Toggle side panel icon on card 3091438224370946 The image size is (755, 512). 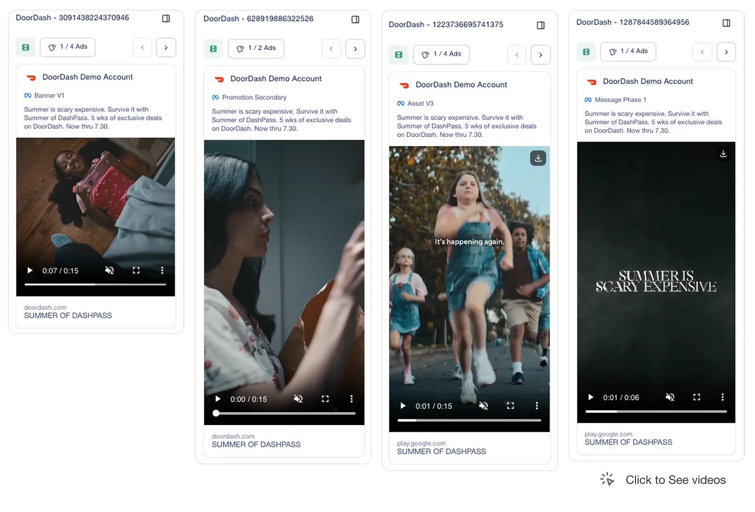(166, 18)
